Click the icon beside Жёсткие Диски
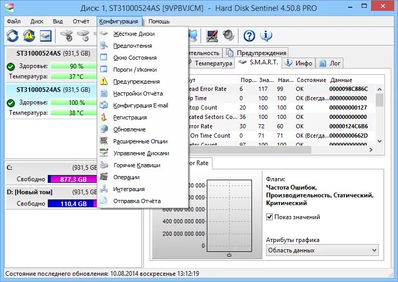Screen dimensions: 398x282 [x=103, y=34]
